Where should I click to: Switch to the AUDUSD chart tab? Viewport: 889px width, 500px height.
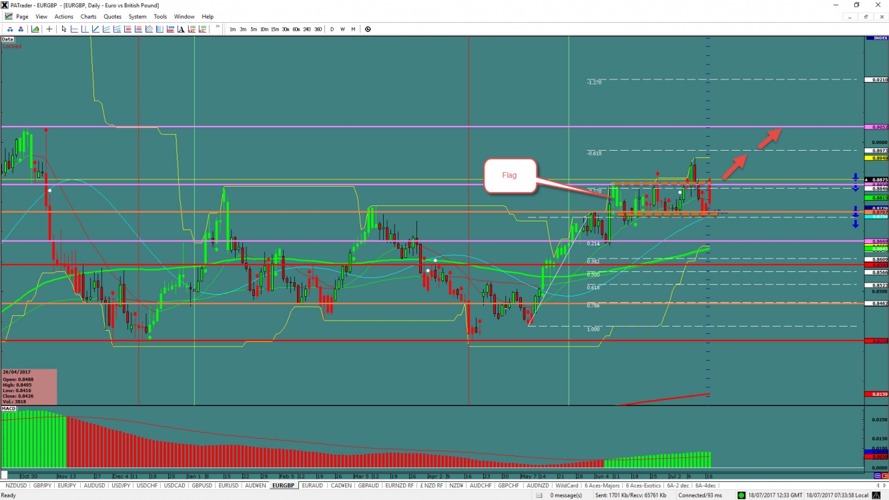(94, 485)
